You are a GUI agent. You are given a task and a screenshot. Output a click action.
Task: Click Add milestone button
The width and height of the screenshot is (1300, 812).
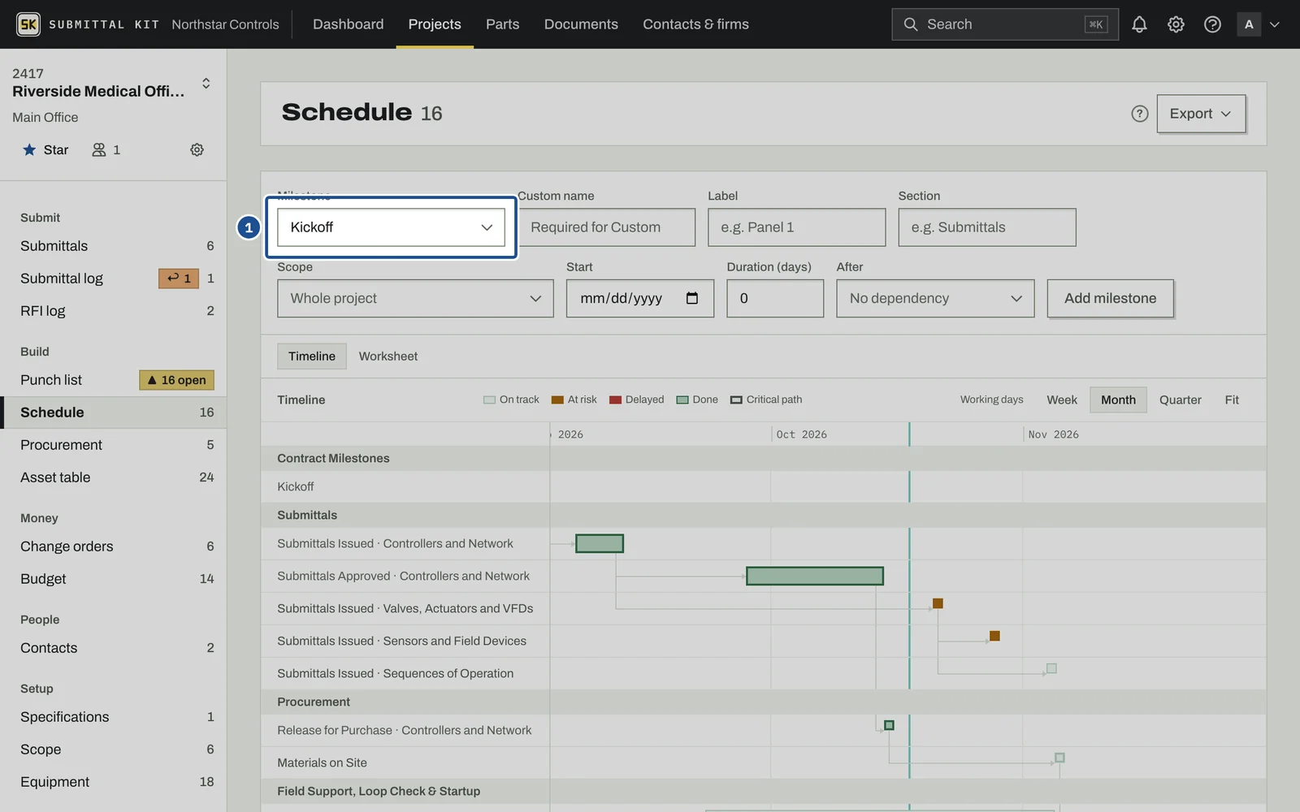point(1110,298)
